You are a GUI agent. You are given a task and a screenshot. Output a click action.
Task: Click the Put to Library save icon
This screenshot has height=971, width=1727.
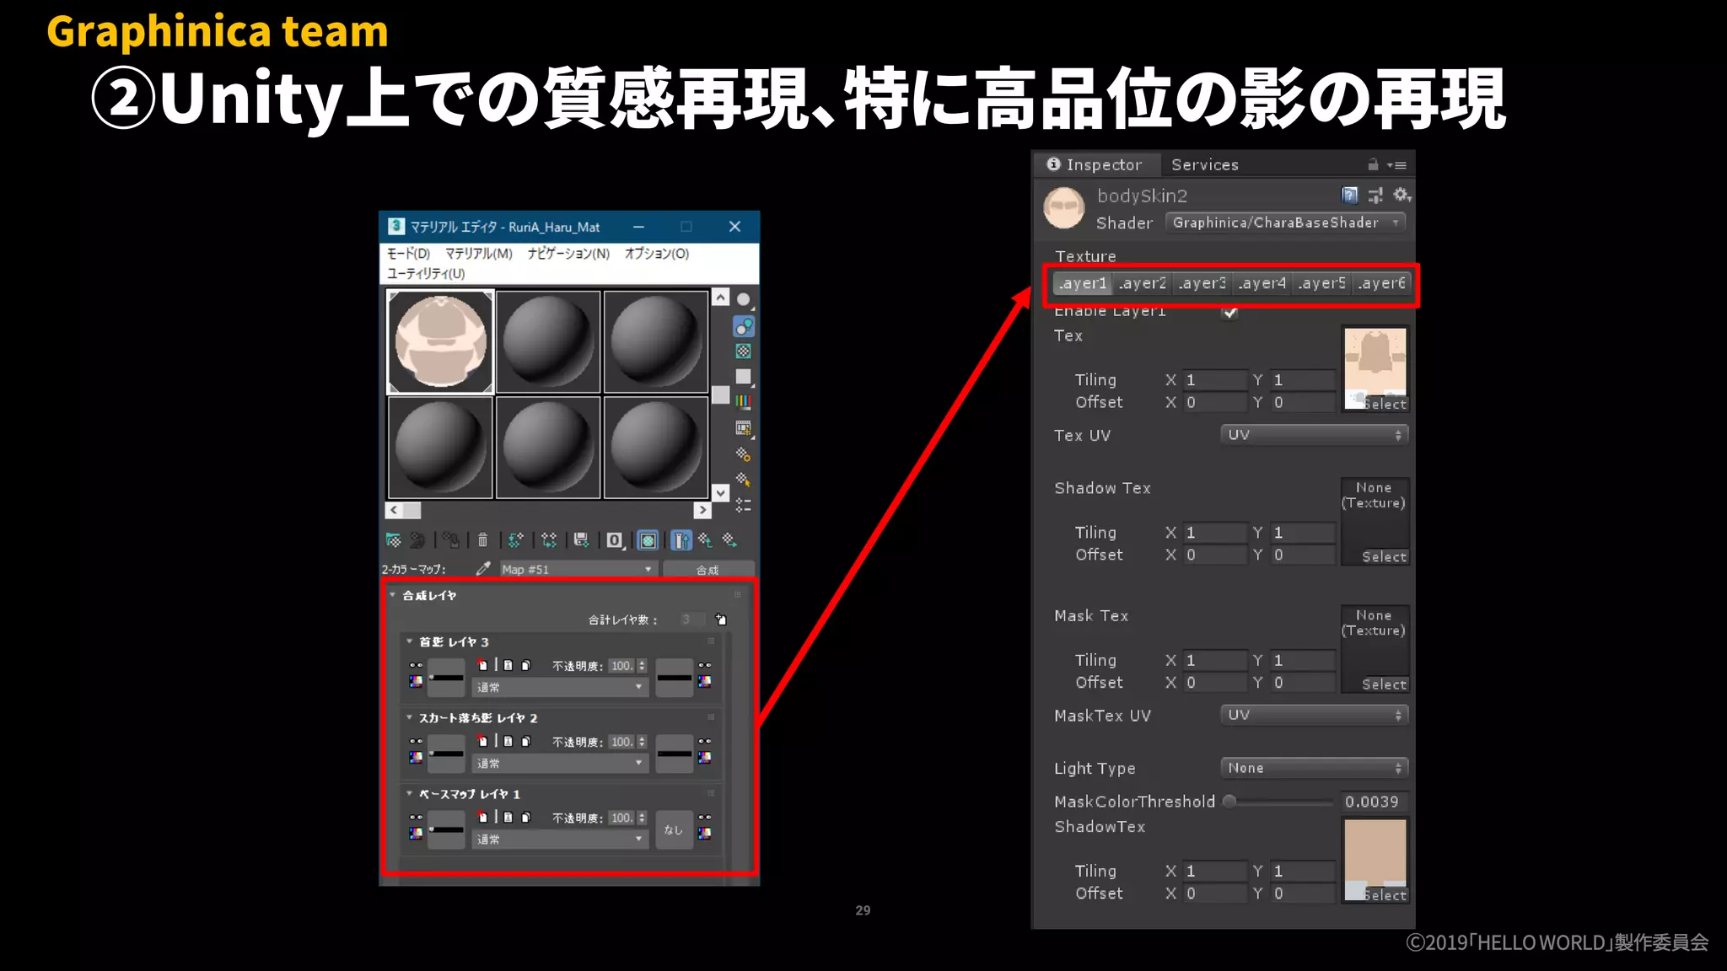point(581,540)
